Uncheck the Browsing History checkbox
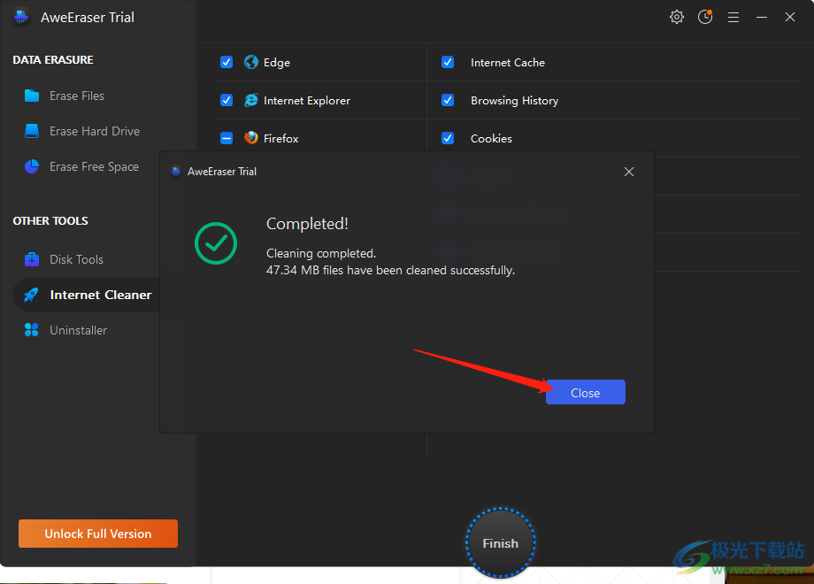 click(x=448, y=100)
